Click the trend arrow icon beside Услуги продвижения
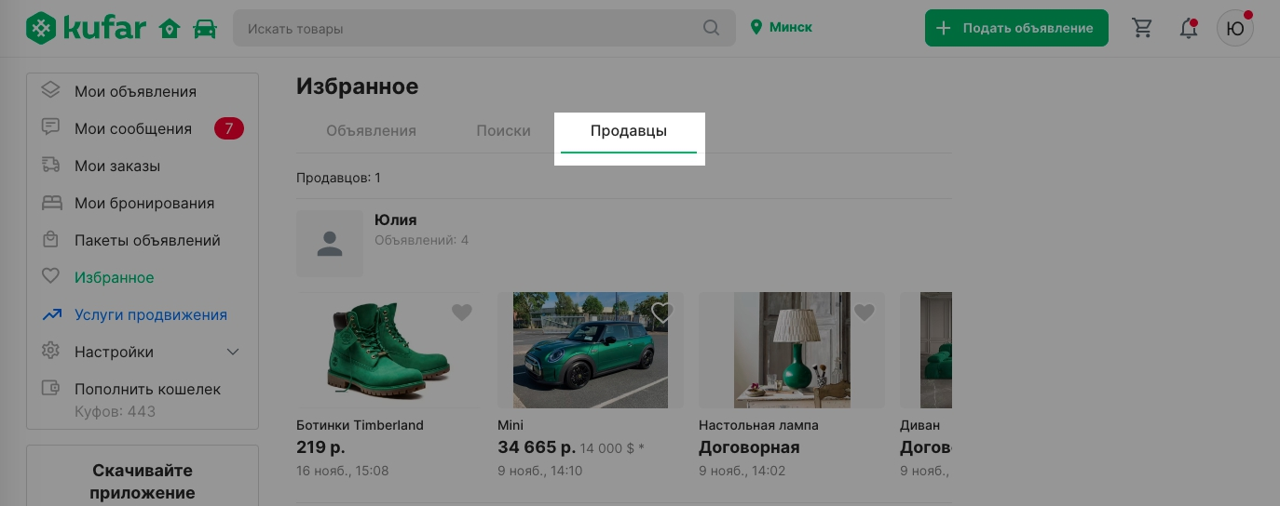This screenshot has height=506, width=1280. pos(50,314)
